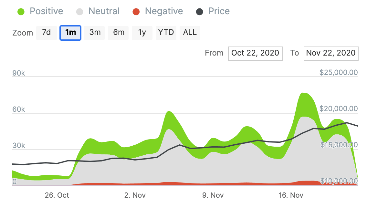Select the 7d zoom range
The image size is (367, 208).
tap(46, 32)
